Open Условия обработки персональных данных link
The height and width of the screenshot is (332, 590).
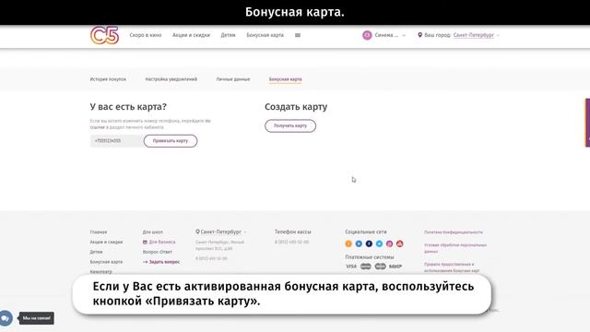click(x=455, y=248)
